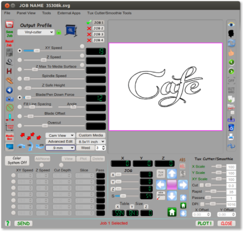This screenshot has height=232, width=243.
Task: Click the X Offset stepper arrows
Action: tap(208, 214)
